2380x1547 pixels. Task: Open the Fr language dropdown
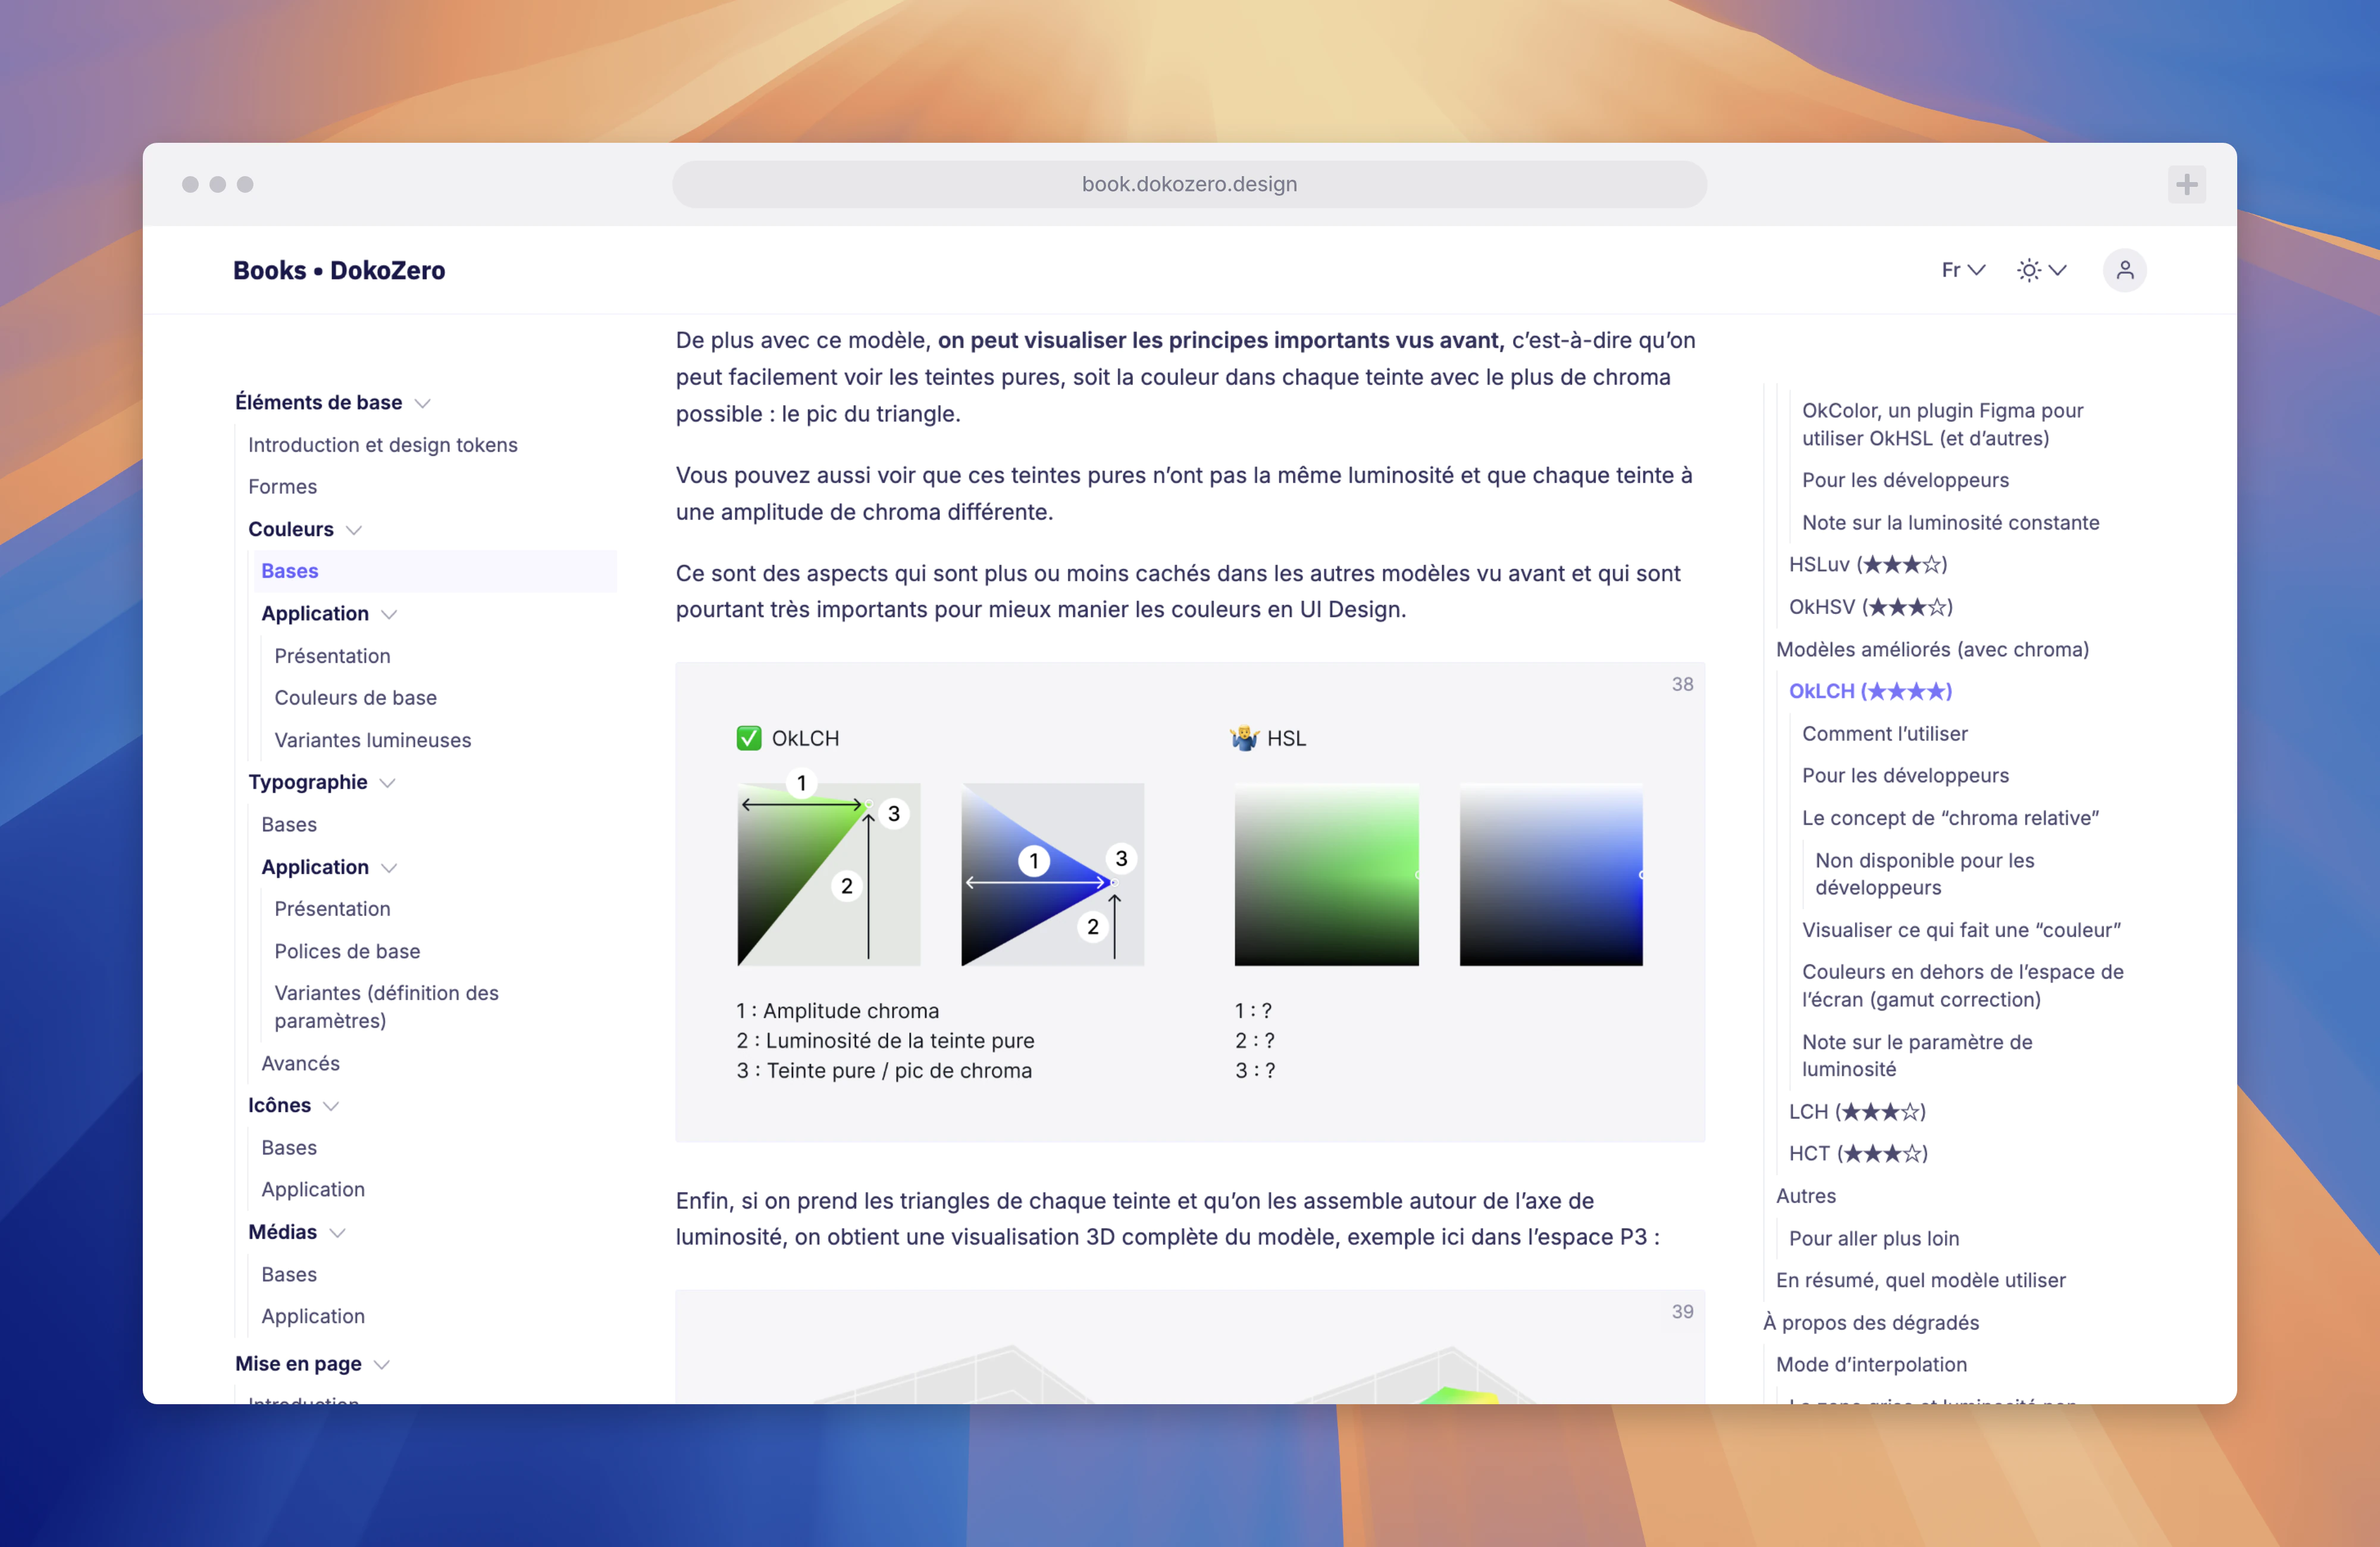click(1963, 270)
